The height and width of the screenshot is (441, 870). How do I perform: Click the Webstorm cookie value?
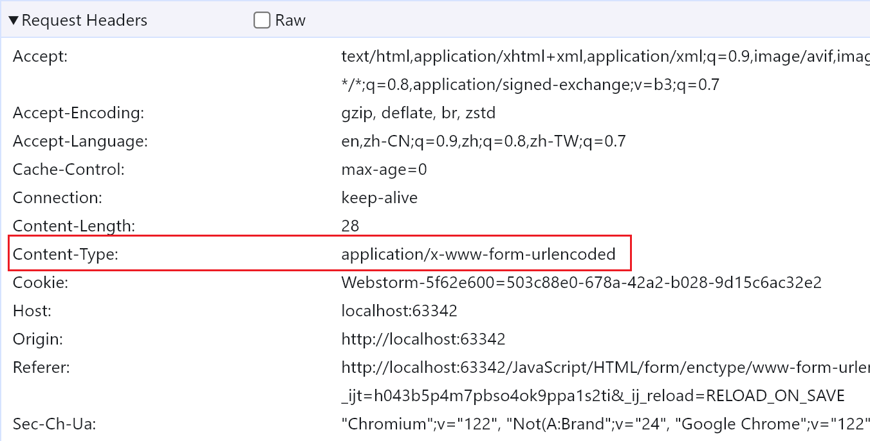pos(581,283)
